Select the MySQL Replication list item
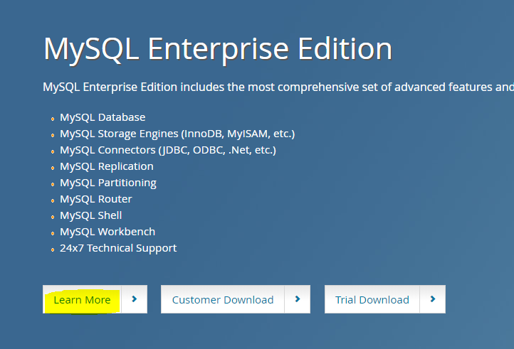The width and height of the screenshot is (514, 349). click(107, 166)
